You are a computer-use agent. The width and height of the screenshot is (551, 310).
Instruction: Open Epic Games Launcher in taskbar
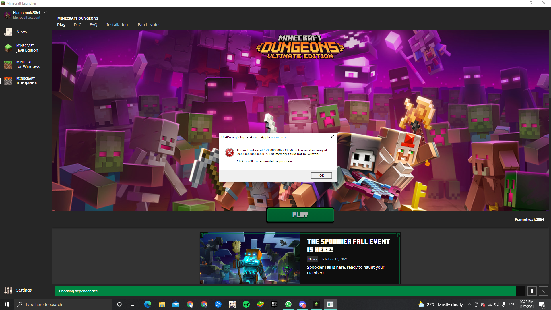274,304
